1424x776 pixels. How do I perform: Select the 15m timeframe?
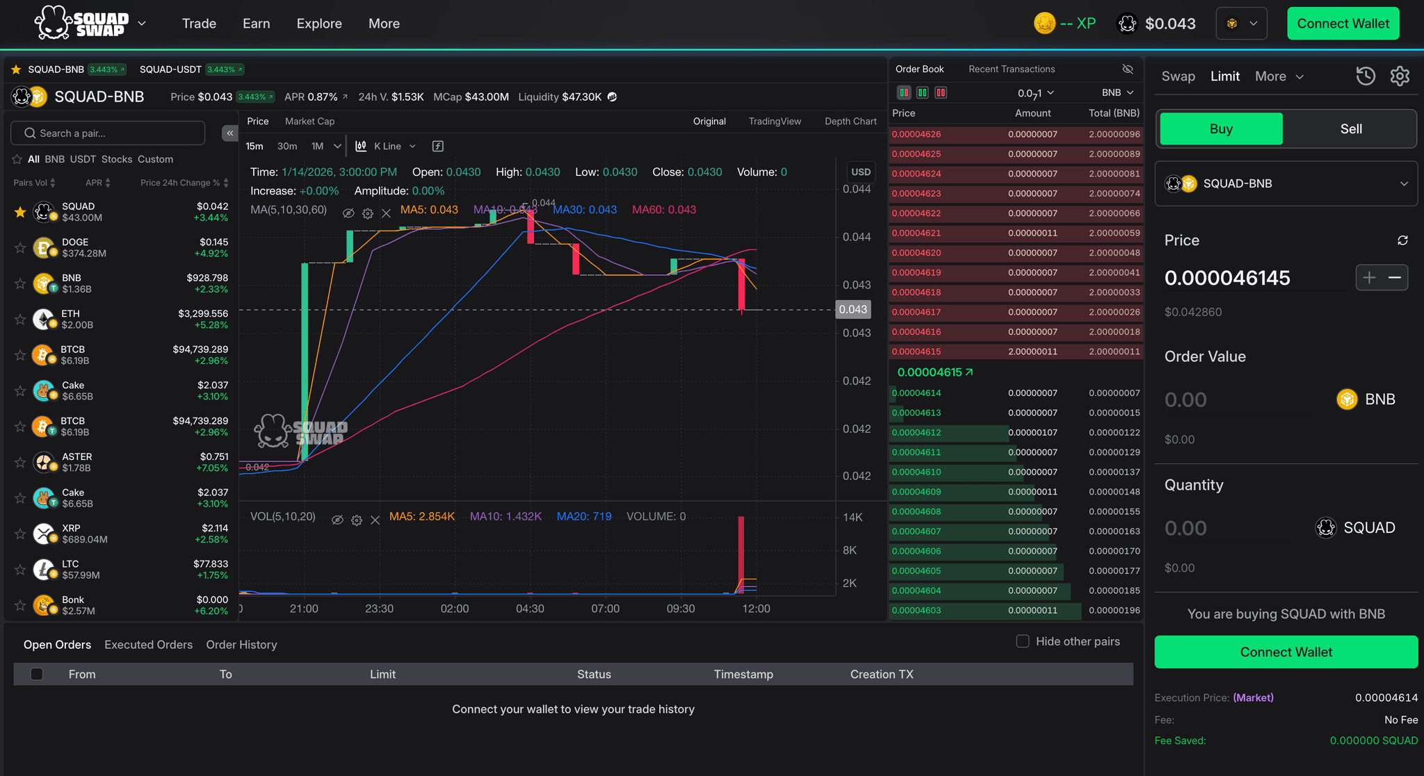click(254, 146)
